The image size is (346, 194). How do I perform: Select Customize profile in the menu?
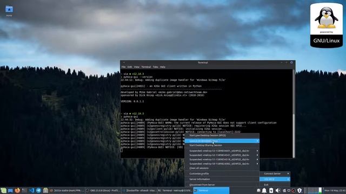(222, 174)
